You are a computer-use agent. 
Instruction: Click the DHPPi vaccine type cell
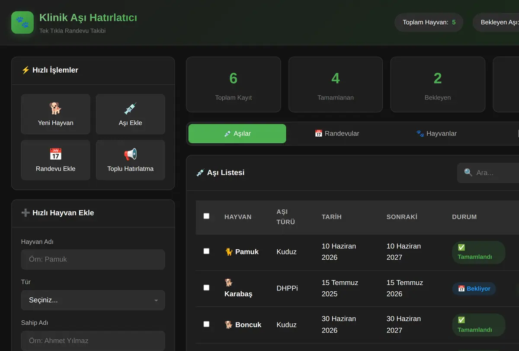point(287,288)
